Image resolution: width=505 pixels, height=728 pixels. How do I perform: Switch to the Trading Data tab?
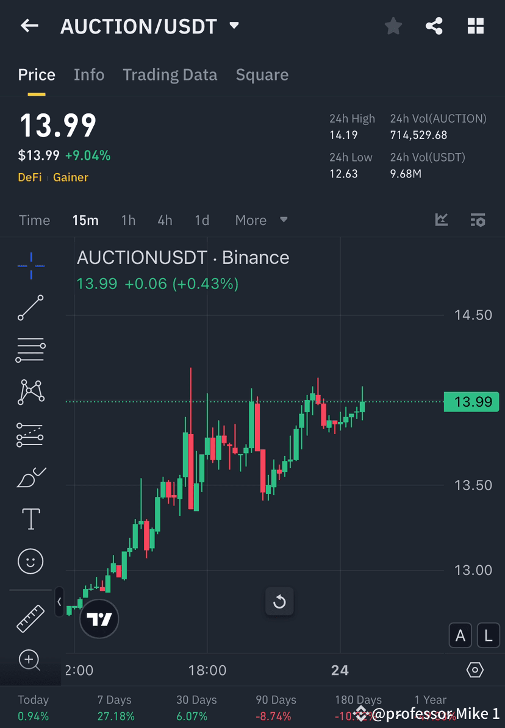[x=170, y=74]
